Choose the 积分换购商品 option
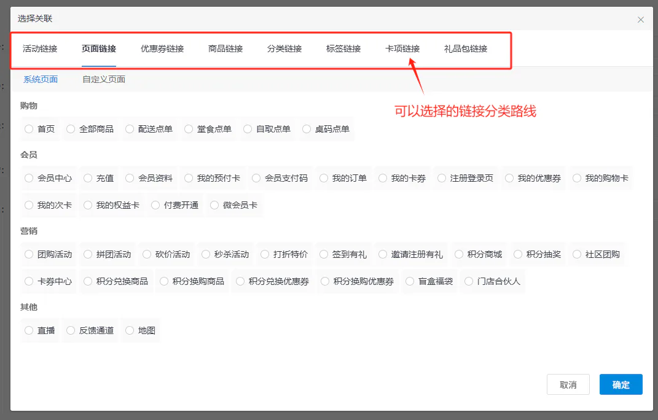The width and height of the screenshot is (658, 420). tap(163, 282)
